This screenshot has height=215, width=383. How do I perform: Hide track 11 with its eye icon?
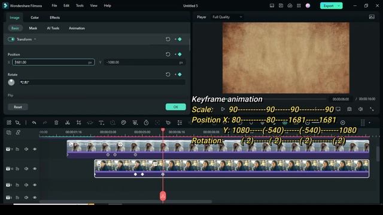[x=35, y=149]
